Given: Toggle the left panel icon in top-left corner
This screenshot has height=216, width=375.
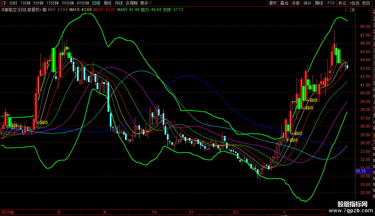Looking at the screenshot, I should pos(4,3).
